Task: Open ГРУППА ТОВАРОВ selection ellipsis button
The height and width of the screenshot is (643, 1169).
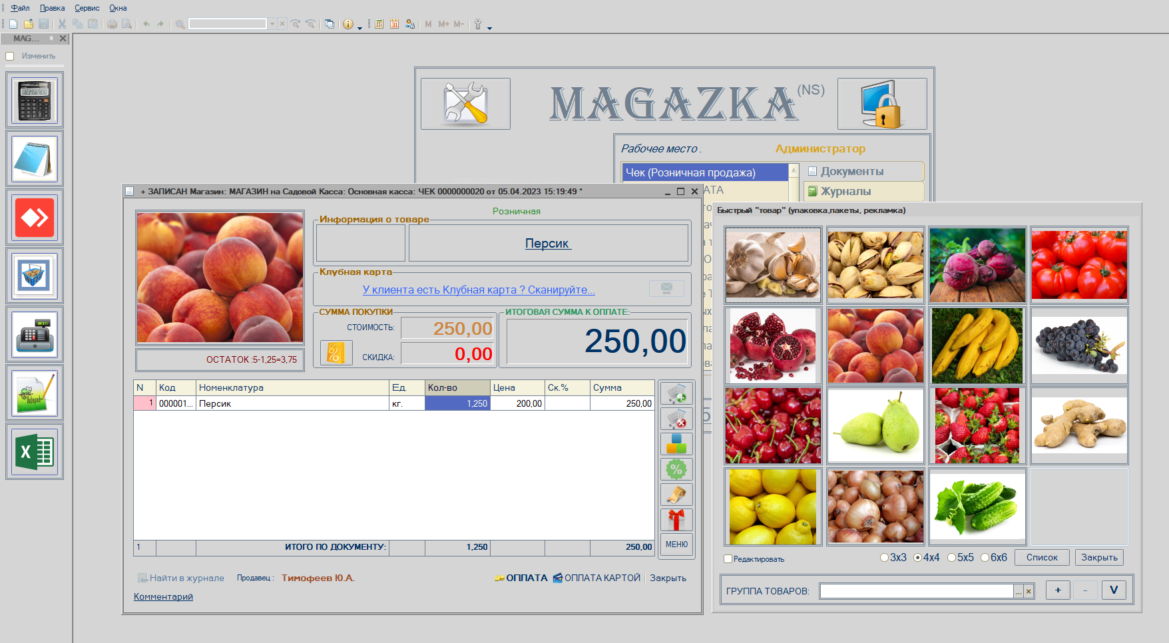Action: tap(1019, 591)
